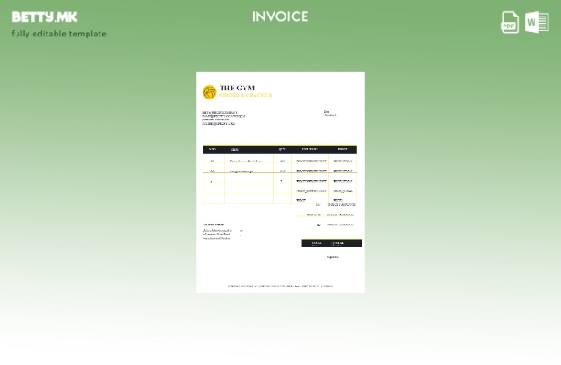
Task: Open the invoice template preview thumbnail
Action: pyautogui.click(x=280, y=182)
